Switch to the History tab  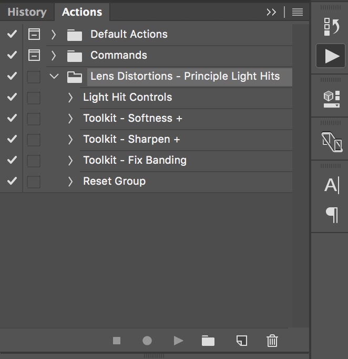27,12
